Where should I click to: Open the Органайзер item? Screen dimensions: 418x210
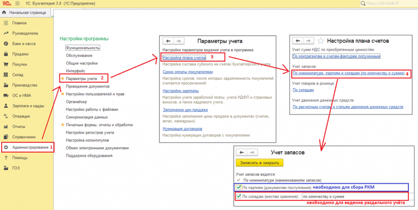pos(76,102)
